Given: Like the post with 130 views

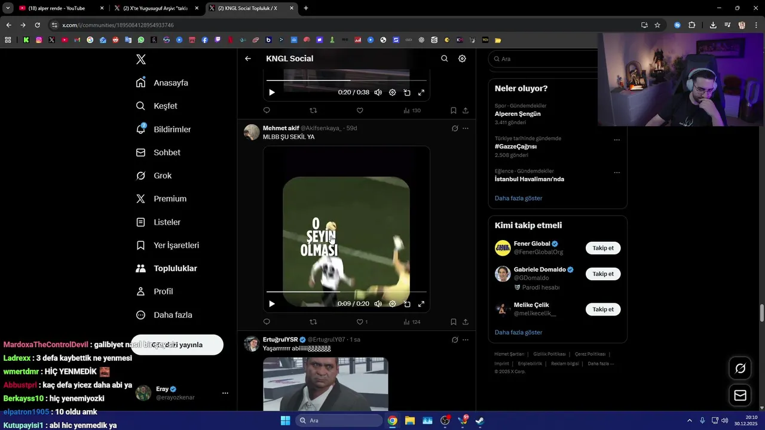Looking at the screenshot, I should (360, 110).
